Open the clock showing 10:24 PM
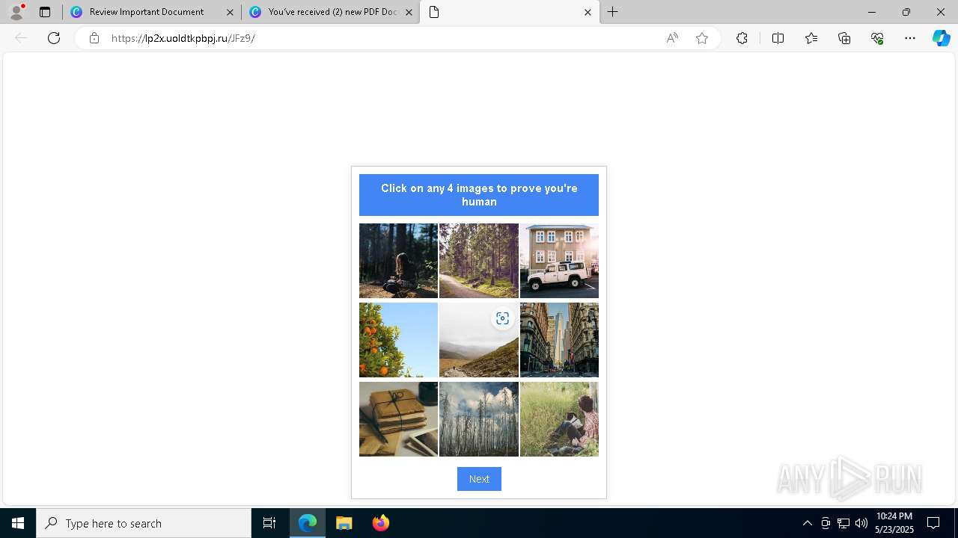 894,523
